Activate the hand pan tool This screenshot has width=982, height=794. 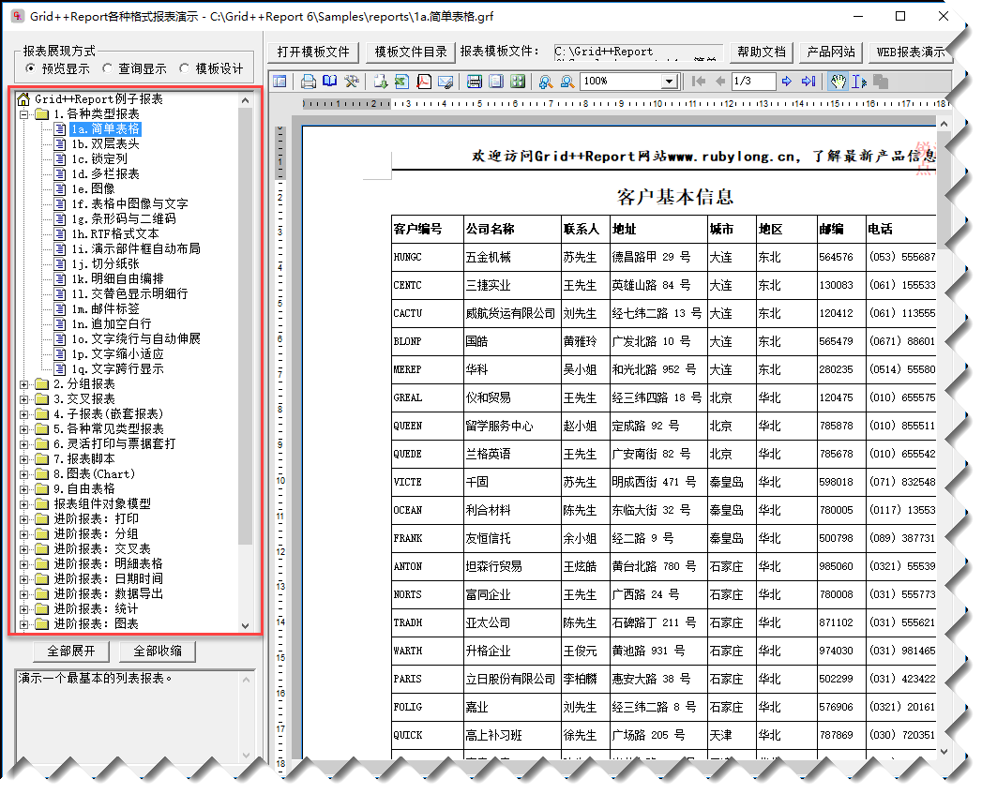pyautogui.click(x=838, y=82)
